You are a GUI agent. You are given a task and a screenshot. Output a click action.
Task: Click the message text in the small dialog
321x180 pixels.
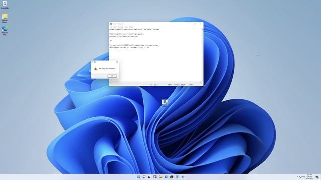coord(107,69)
